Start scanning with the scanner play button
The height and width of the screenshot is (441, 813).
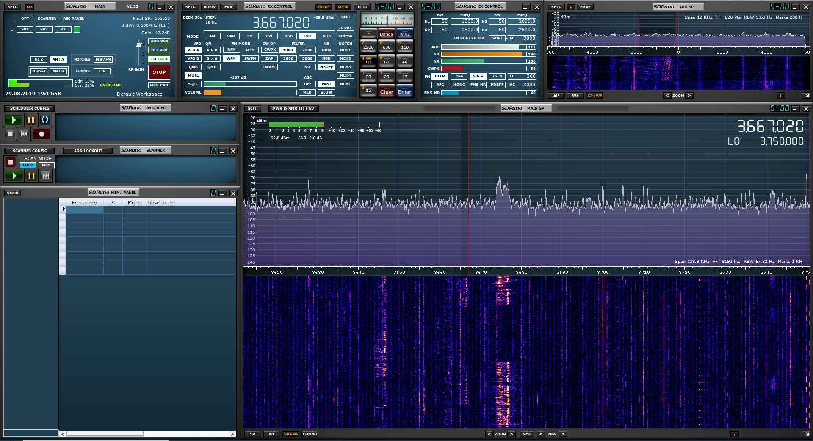(x=14, y=176)
